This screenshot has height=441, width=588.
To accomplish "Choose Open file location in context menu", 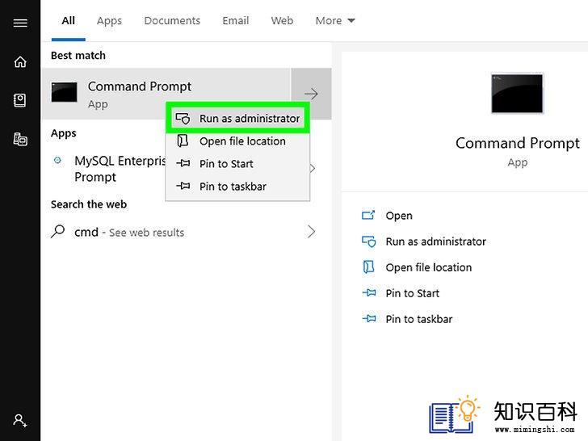I will click(237, 141).
